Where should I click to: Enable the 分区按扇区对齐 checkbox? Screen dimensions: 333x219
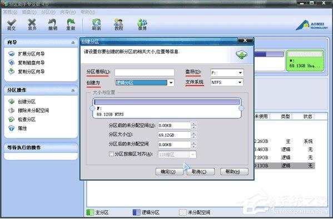pyautogui.click(x=111, y=153)
